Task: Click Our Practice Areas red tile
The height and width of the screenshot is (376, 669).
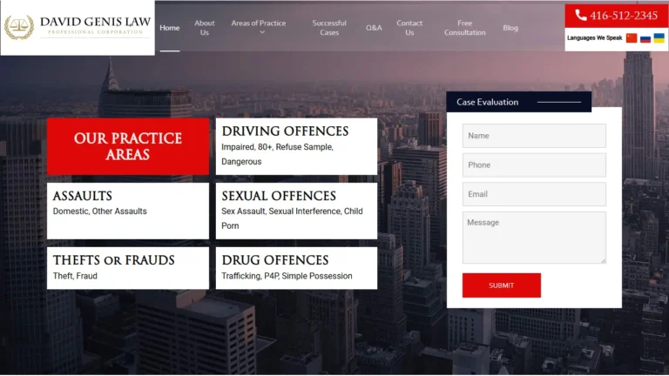Action: coord(128,146)
